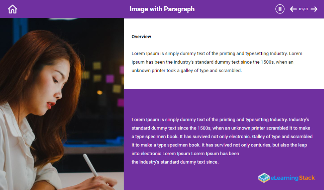
Task: Go to previous slide arrow
Action: (x=293, y=9)
